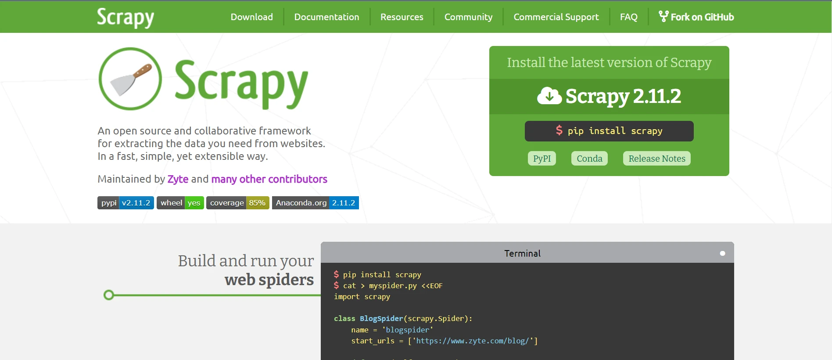Viewport: 832px width, 360px height.
Task: Click the wheel yes badge
Action: click(x=180, y=203)
